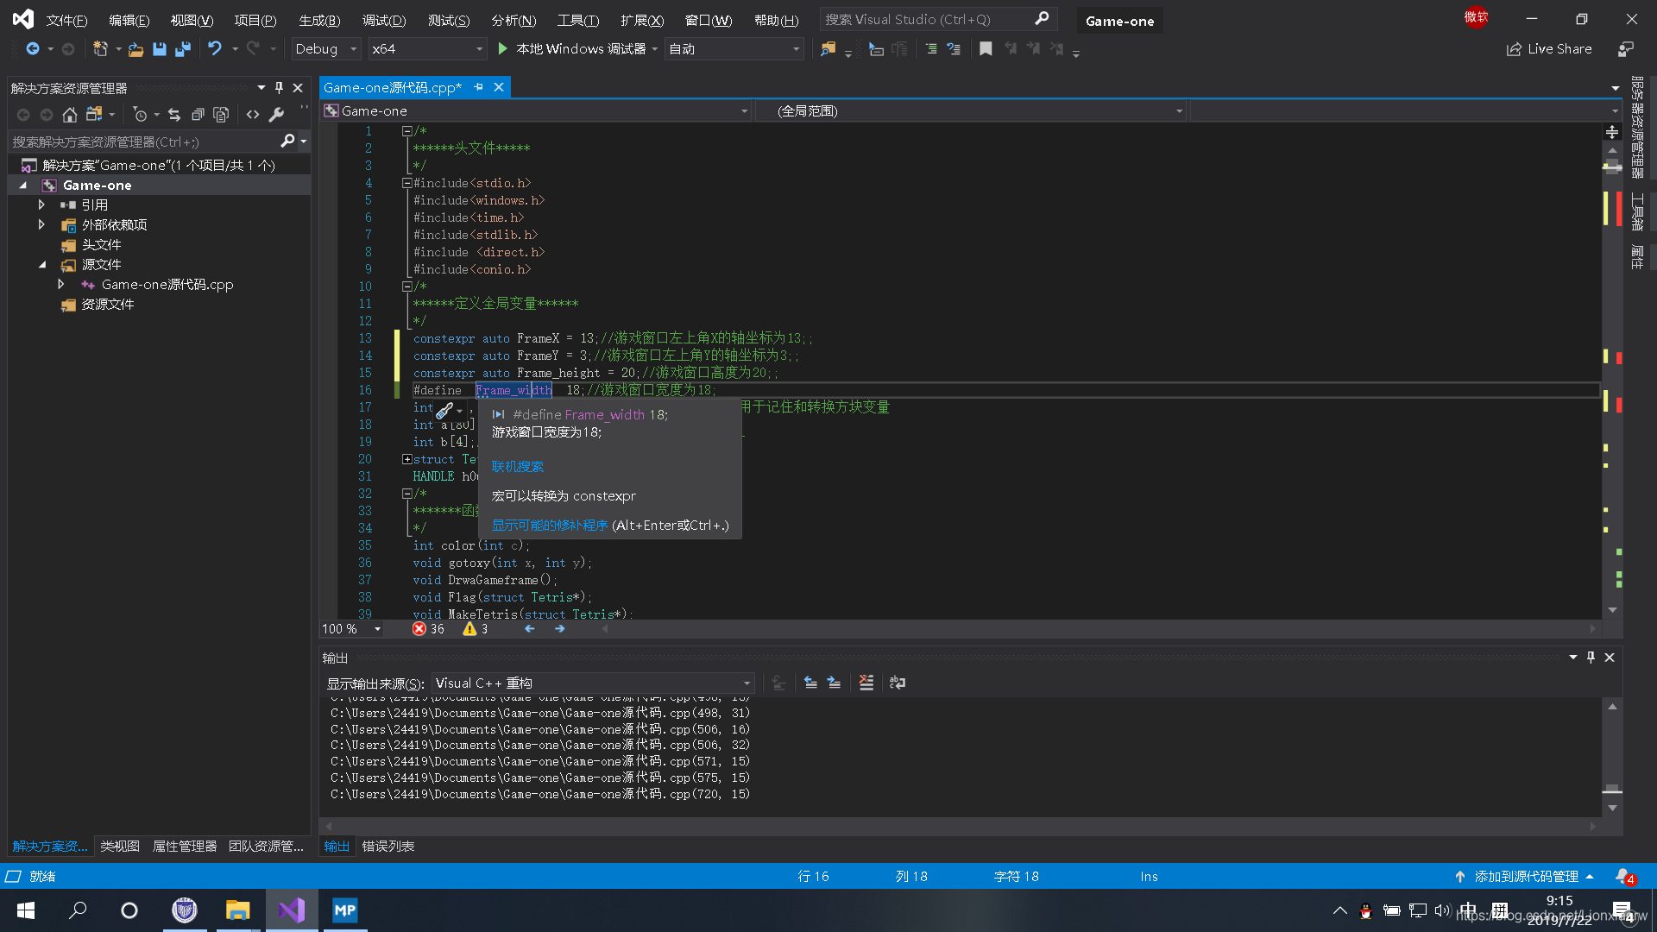This screenshot has height=932, width=1657.
Task: Open the 调试(D) menu
Action: tap(383, 20)
